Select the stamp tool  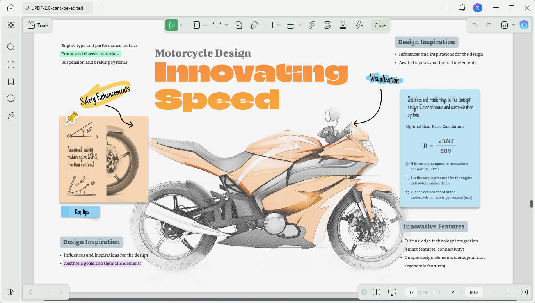point(343,25)
